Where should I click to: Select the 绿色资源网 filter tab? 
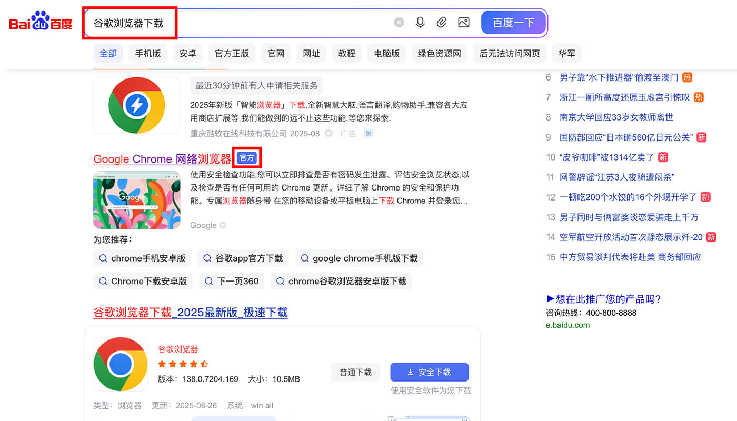coord(440,53)
